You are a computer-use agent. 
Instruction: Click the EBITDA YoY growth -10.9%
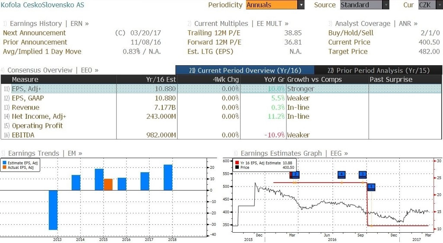[274, 135]
